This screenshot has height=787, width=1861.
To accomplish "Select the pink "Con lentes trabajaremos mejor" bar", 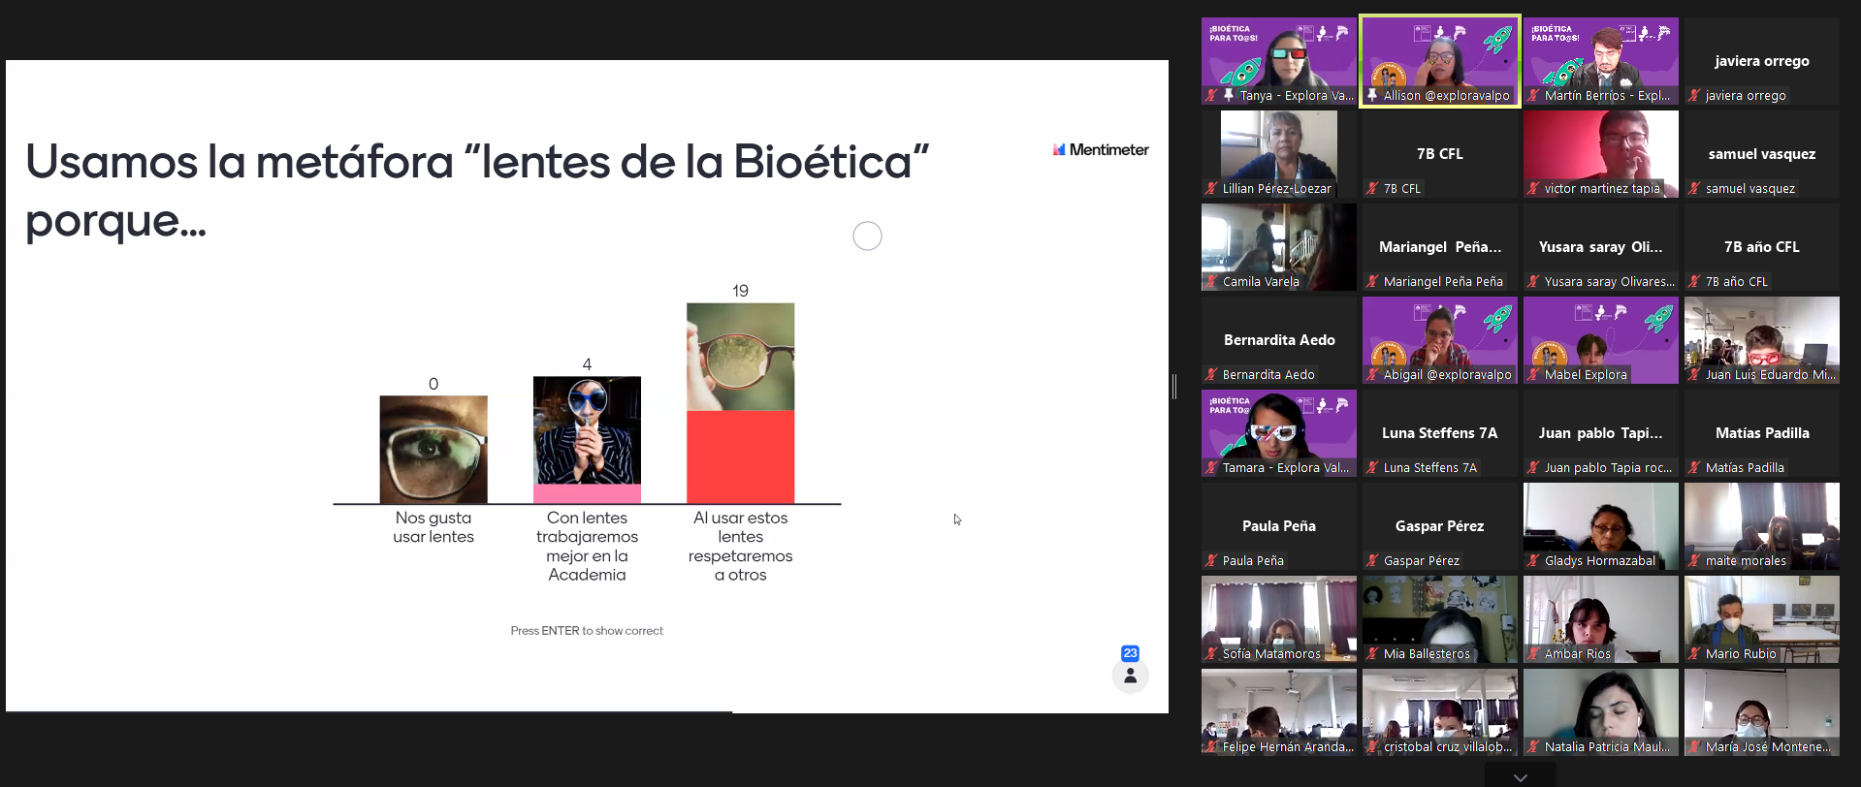I will tap(587, 493).
